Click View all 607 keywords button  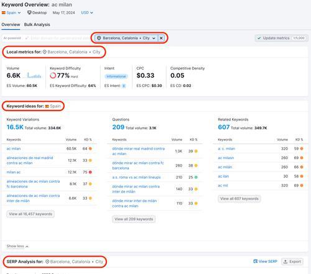point(239,199)
